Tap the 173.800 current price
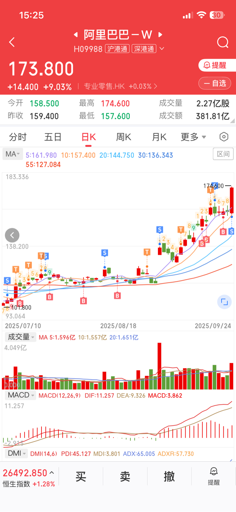This screenshot has width=236, height=512. [41, 68]
